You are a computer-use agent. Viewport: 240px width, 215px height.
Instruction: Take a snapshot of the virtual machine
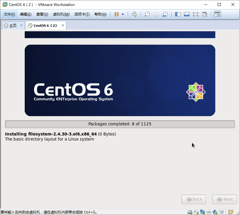point(147,14)
